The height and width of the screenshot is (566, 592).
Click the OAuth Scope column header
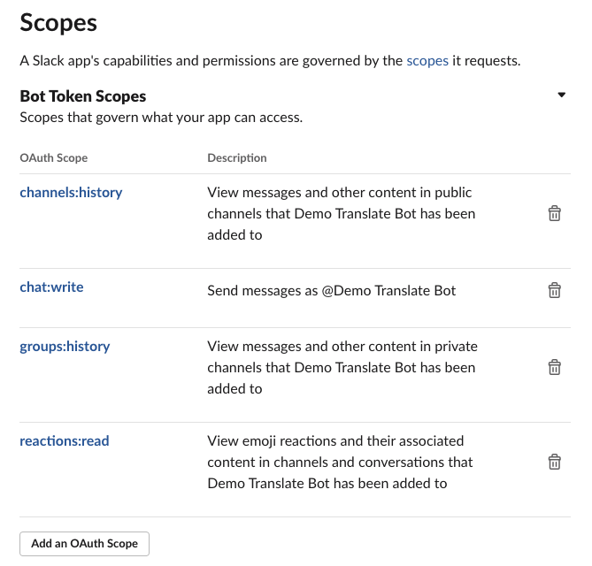click(x=54, y=157)
